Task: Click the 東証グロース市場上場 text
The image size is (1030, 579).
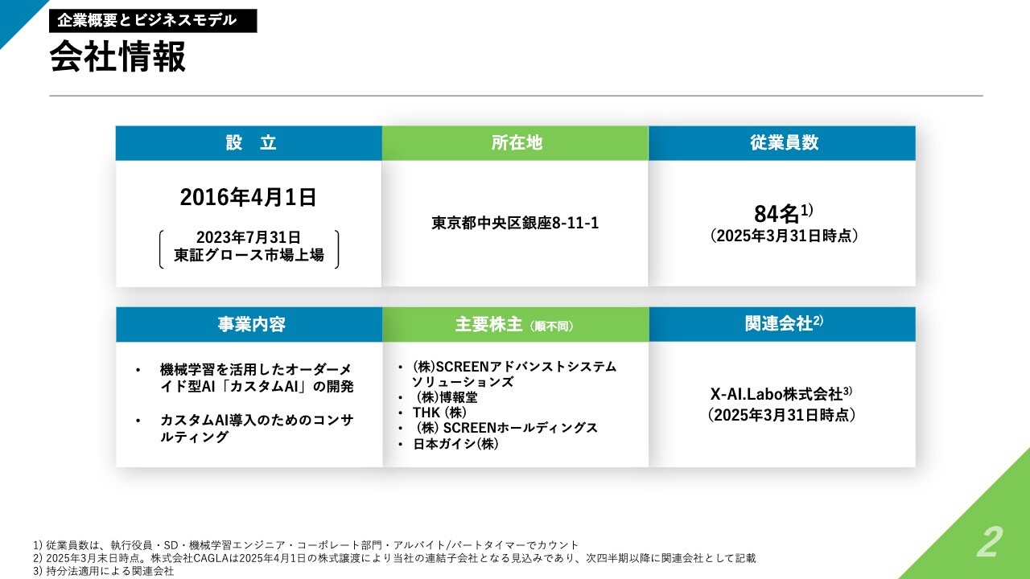Action: pos(249,256)
